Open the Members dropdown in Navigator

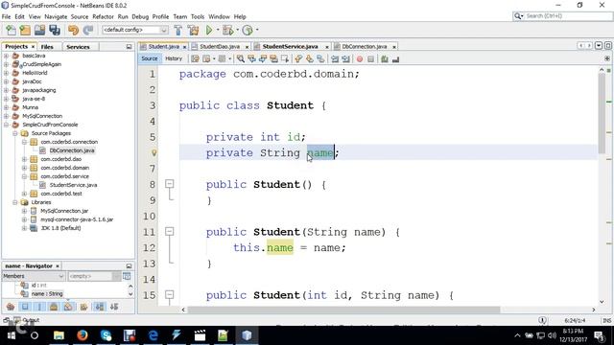[34, 276]
